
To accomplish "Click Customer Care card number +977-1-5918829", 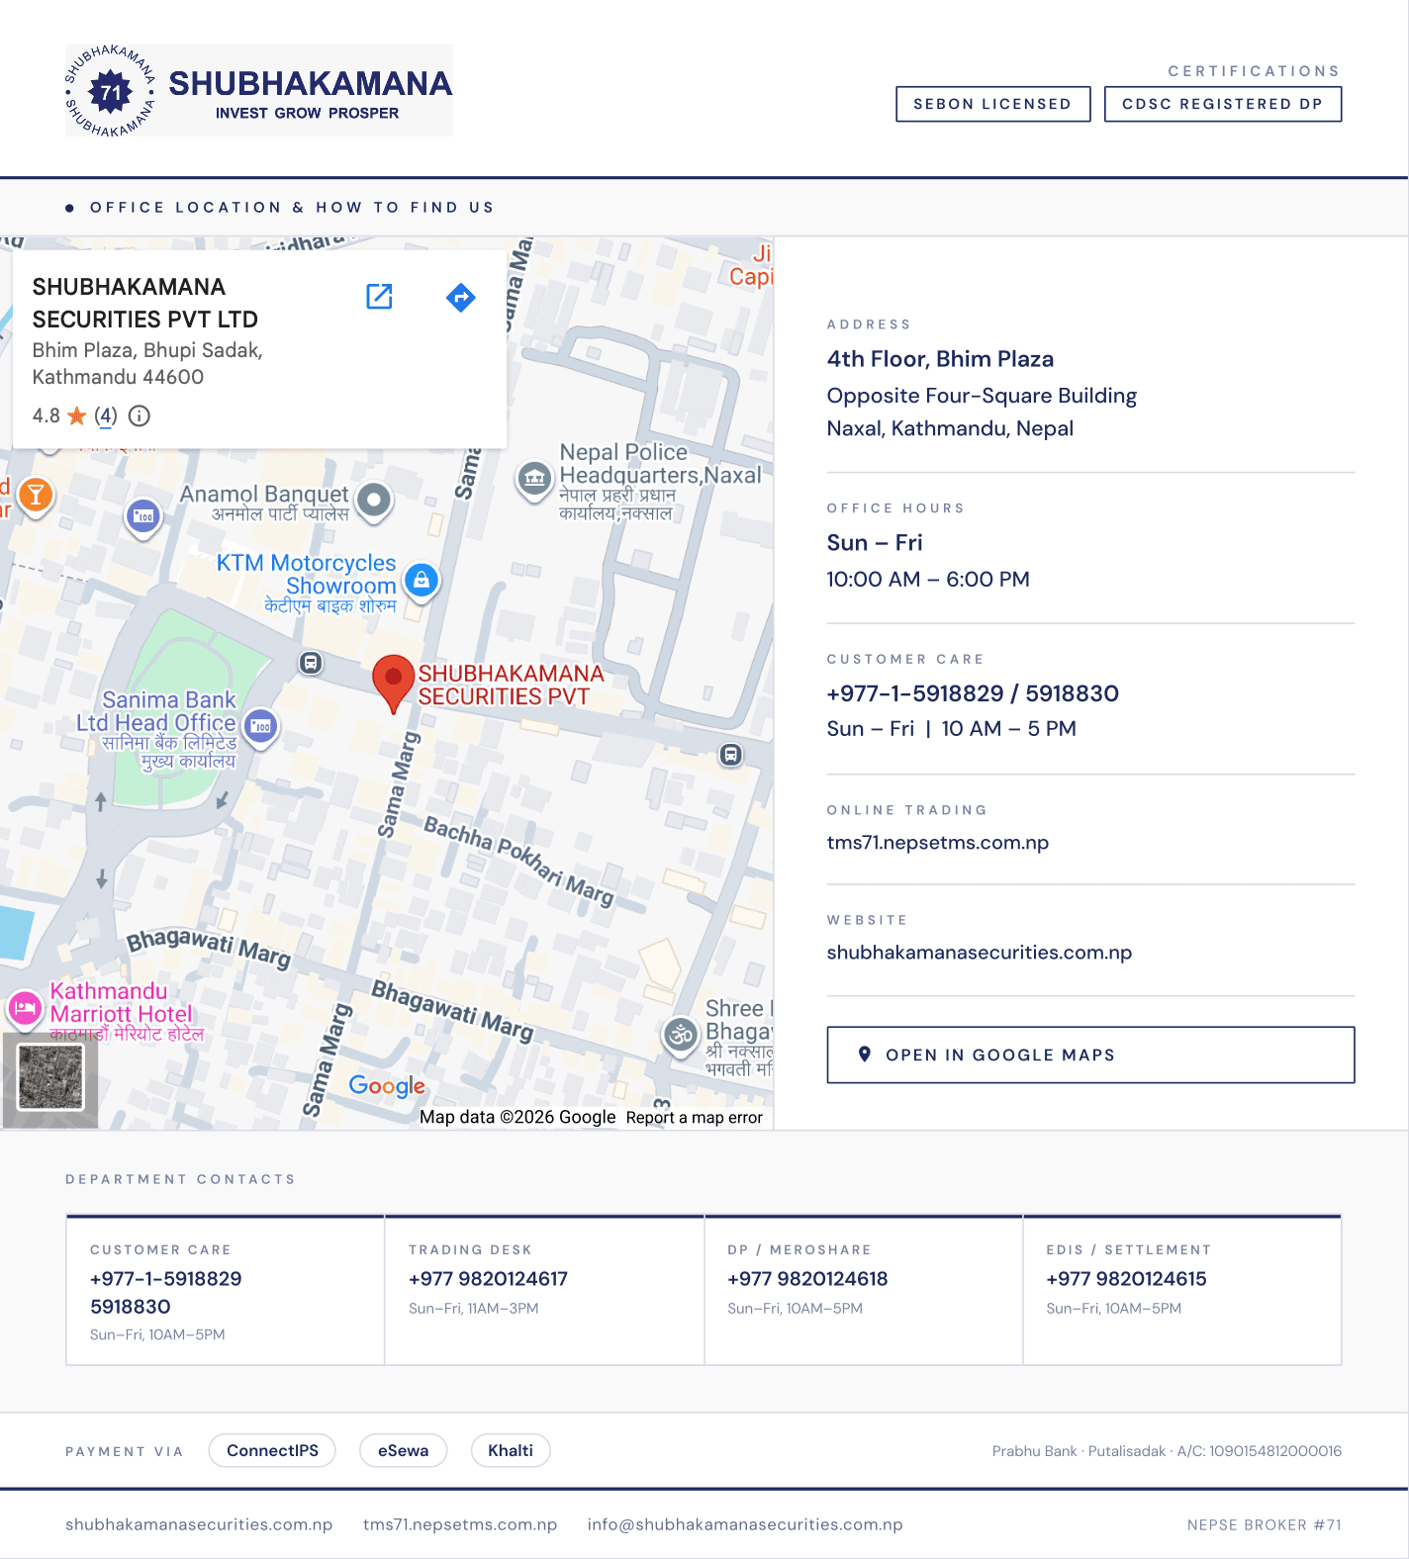I will point(166,1279).
